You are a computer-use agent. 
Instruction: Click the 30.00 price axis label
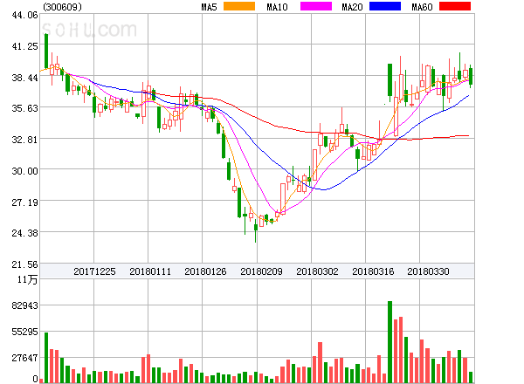coord(24,171)
